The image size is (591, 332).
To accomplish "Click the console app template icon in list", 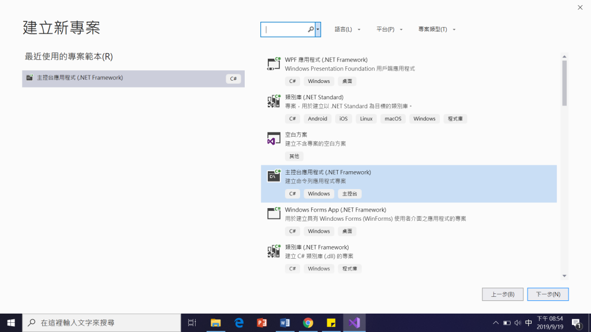I will point(274,176).
